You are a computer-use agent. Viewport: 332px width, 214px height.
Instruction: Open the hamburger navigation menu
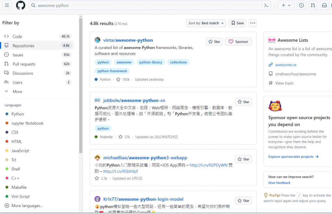[7, 5]
